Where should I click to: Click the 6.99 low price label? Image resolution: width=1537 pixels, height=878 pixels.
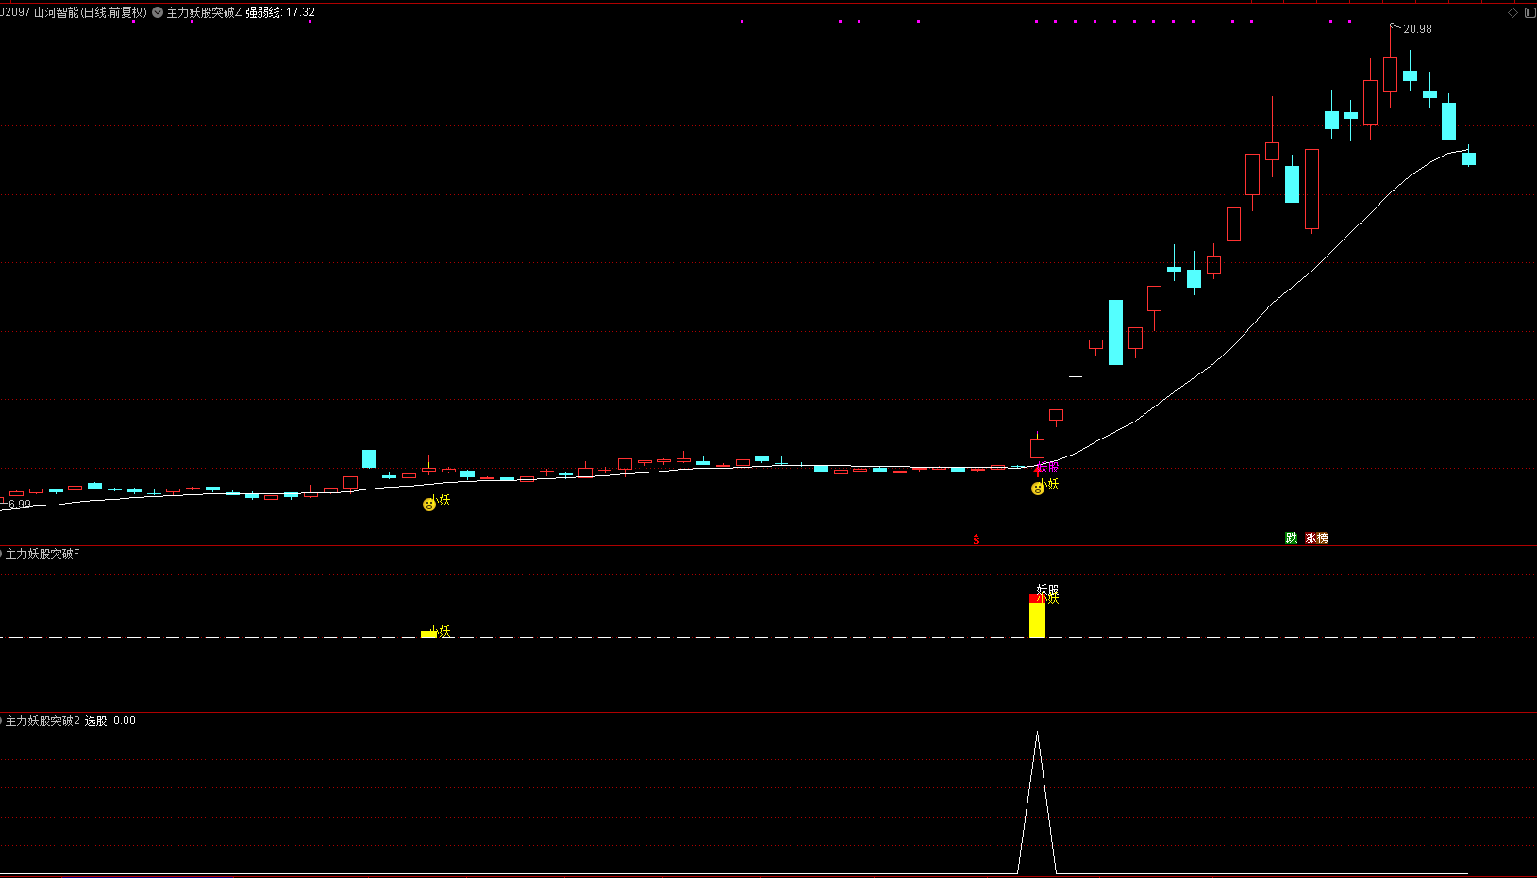19,505
